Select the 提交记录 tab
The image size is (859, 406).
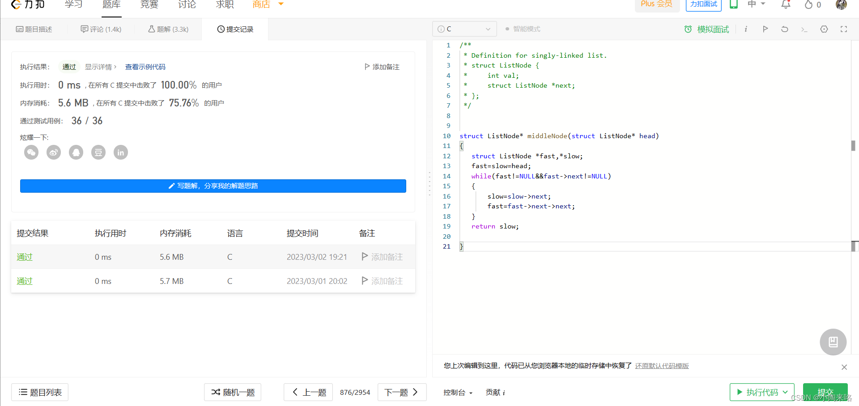tap(235, 29)
